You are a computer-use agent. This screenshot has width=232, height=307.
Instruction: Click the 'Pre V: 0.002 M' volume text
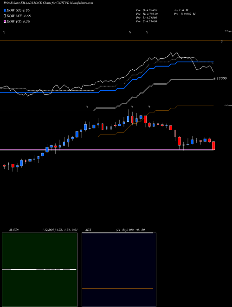pos(185,14)
